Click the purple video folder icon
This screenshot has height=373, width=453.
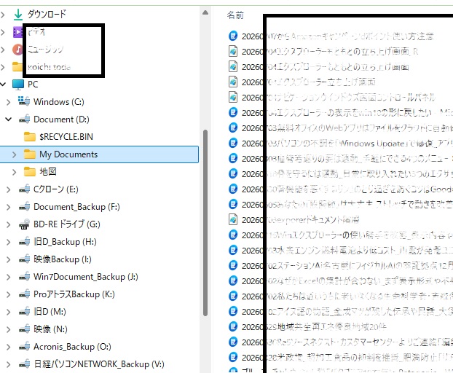click(x=17, y=32)
